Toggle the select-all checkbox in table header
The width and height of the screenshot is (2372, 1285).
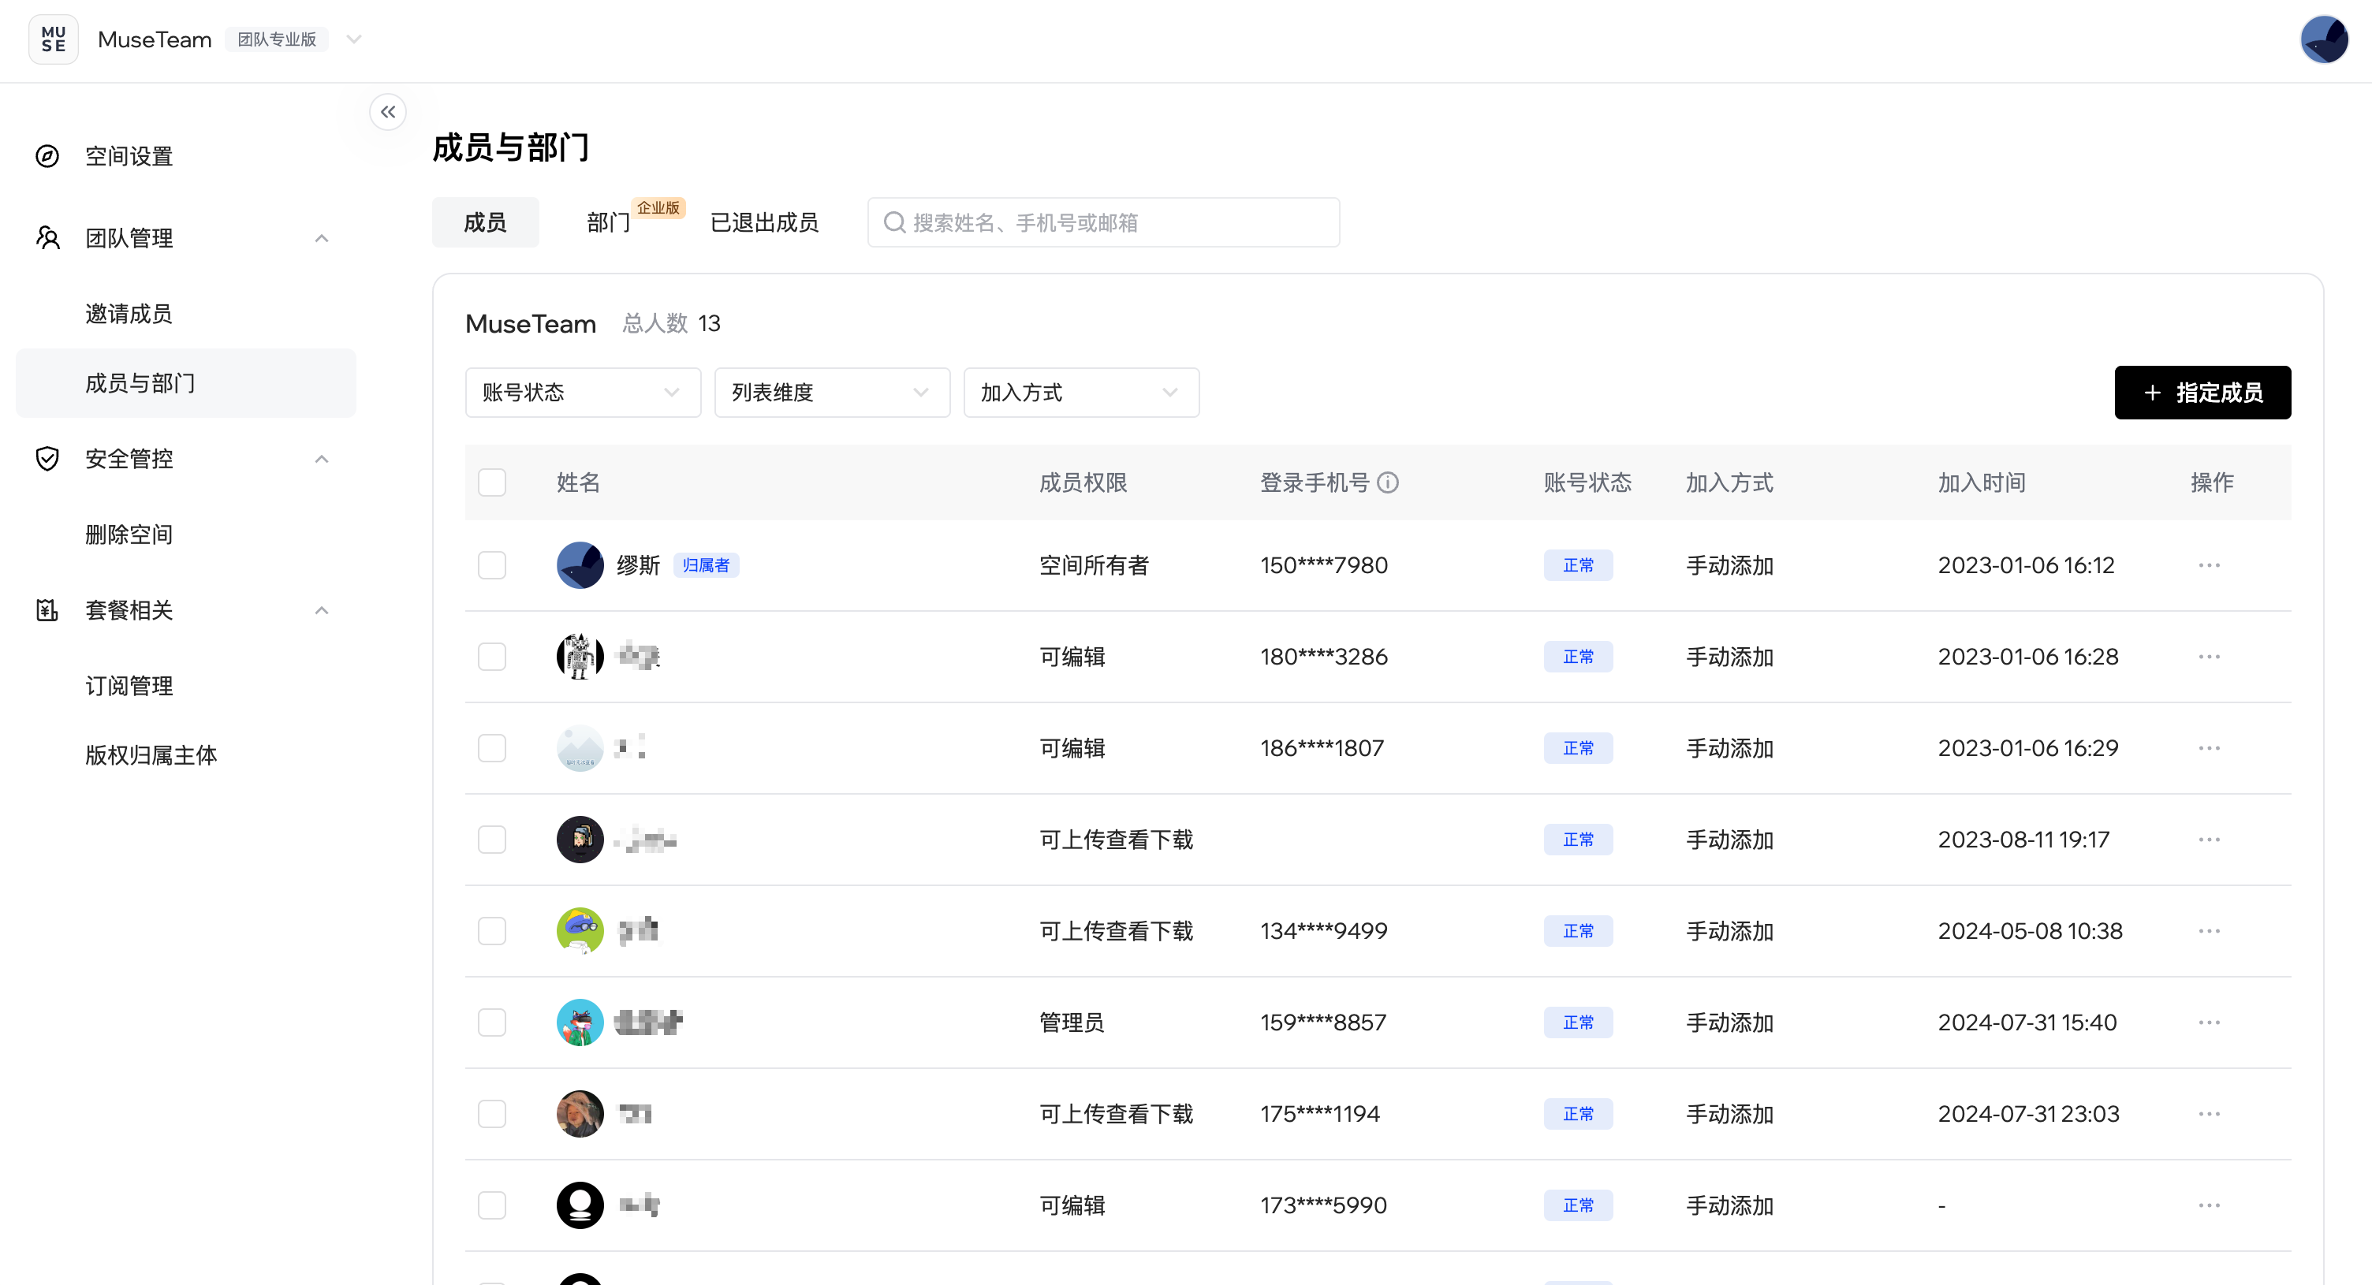pos(492,482)
